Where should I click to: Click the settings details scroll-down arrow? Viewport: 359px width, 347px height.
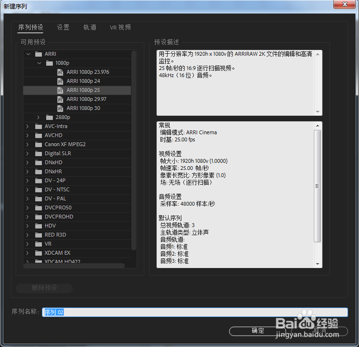[318, 264]
